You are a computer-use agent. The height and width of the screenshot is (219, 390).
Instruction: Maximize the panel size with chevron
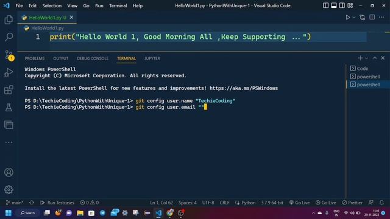point(375,58)
